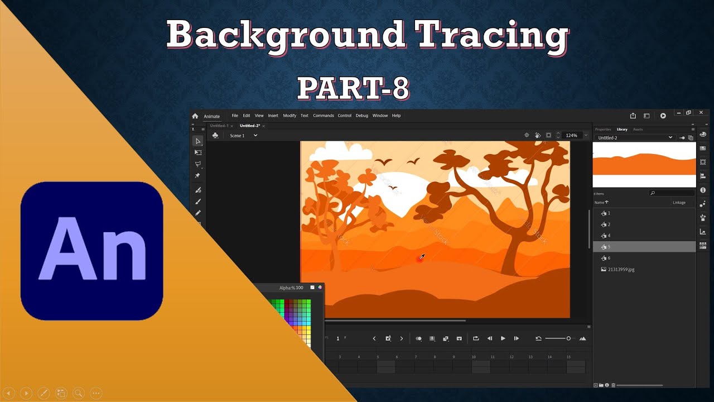Screen dimensions: 714x402
Task: Click the Home icon in Animate
Action: click(x=195, y=116)
